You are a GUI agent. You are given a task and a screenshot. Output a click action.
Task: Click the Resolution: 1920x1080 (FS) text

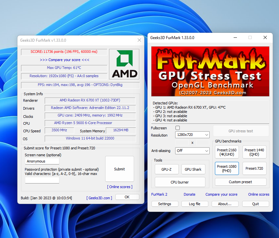[x=64, y=76]
